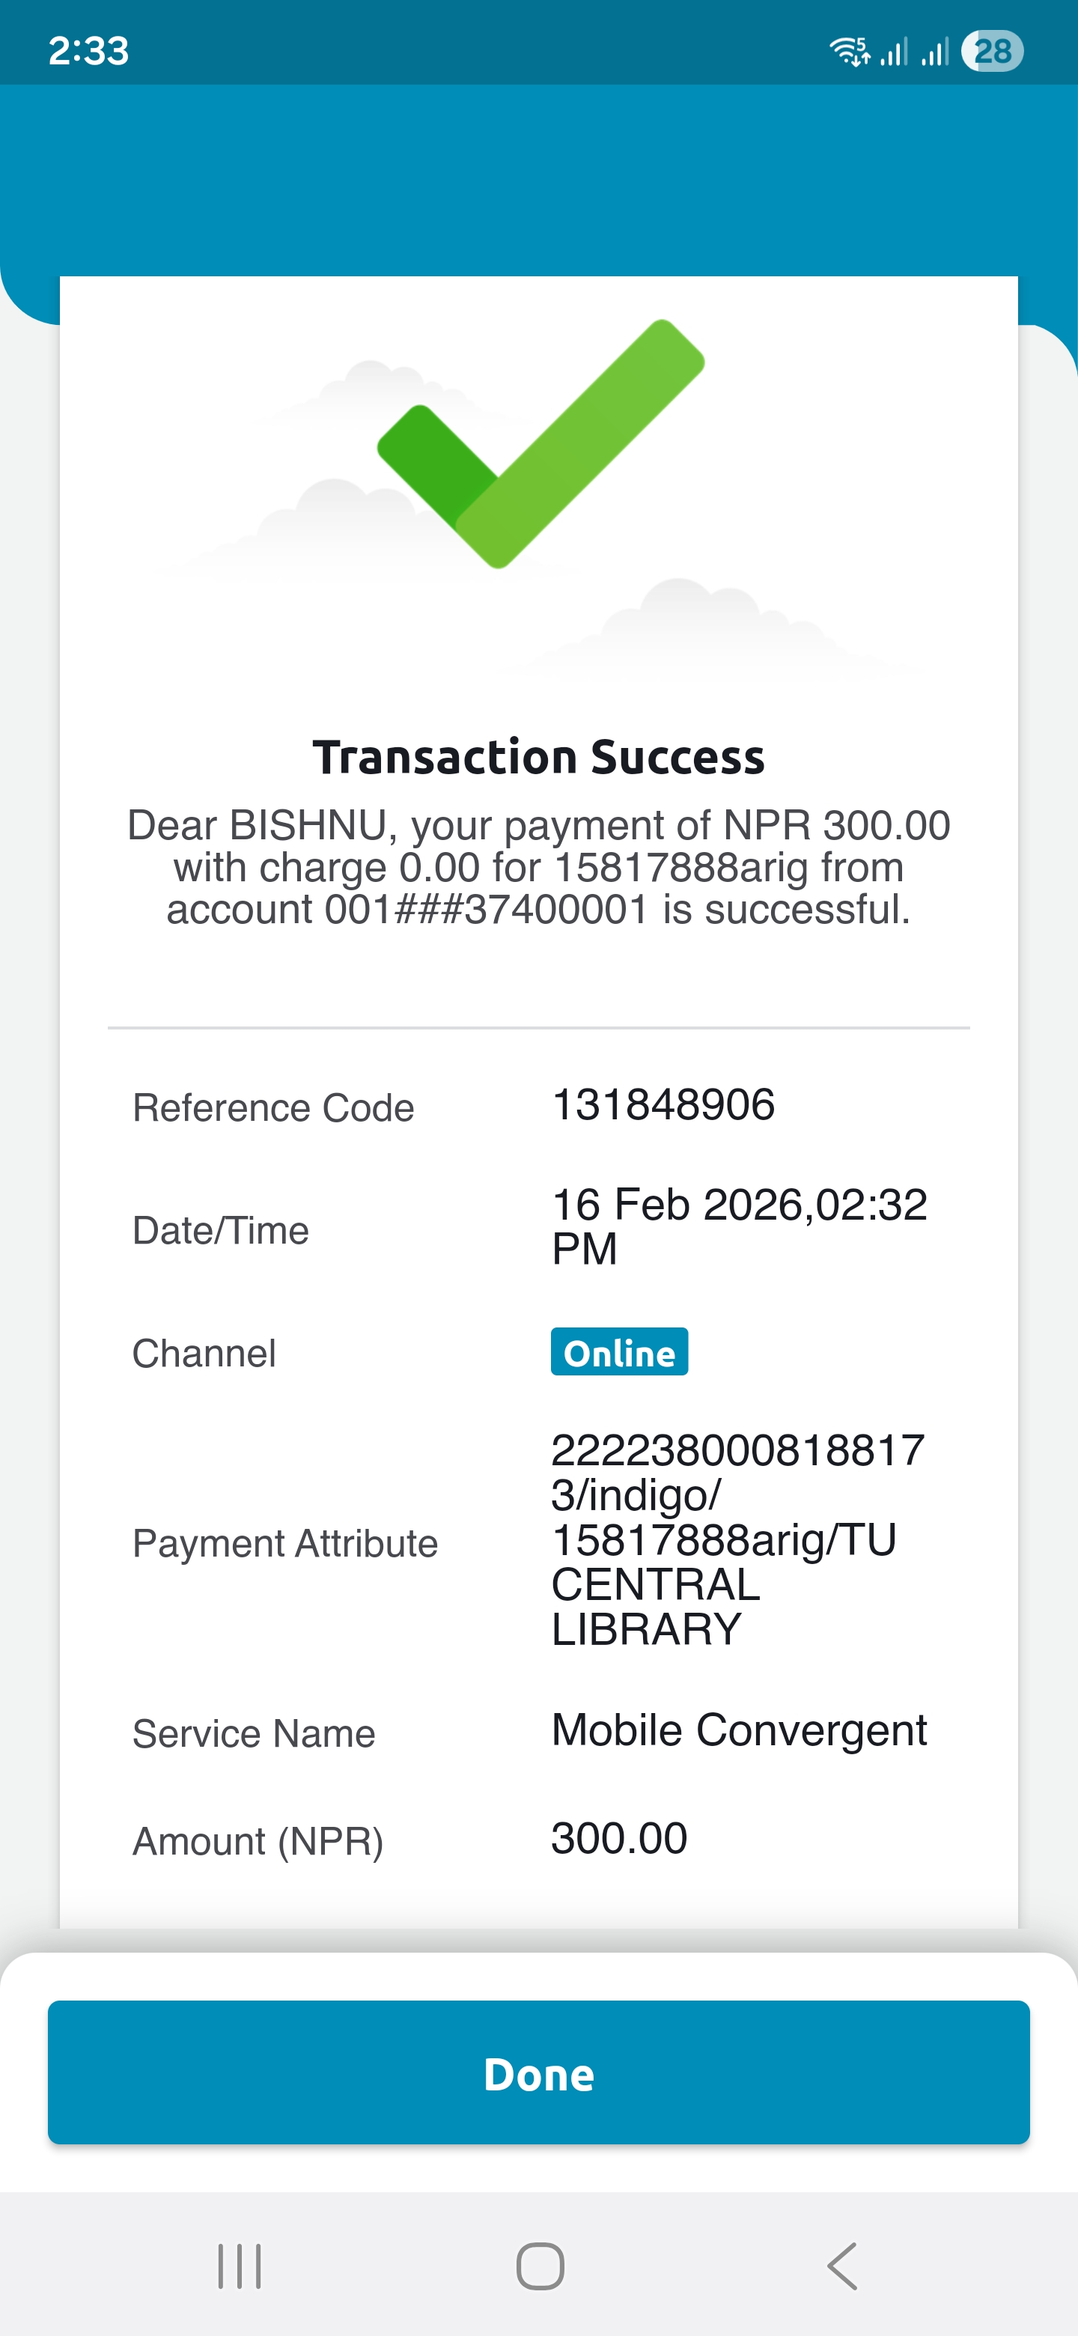
Task: Open recent apps from navigation bar
Action: (x=240, y=2266)
